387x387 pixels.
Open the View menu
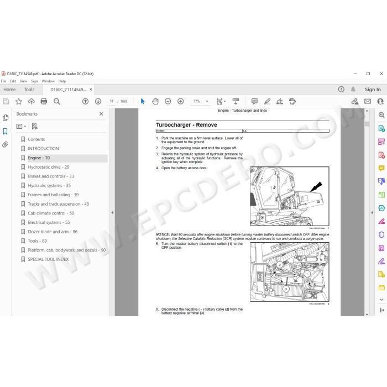tap(23, 81)
